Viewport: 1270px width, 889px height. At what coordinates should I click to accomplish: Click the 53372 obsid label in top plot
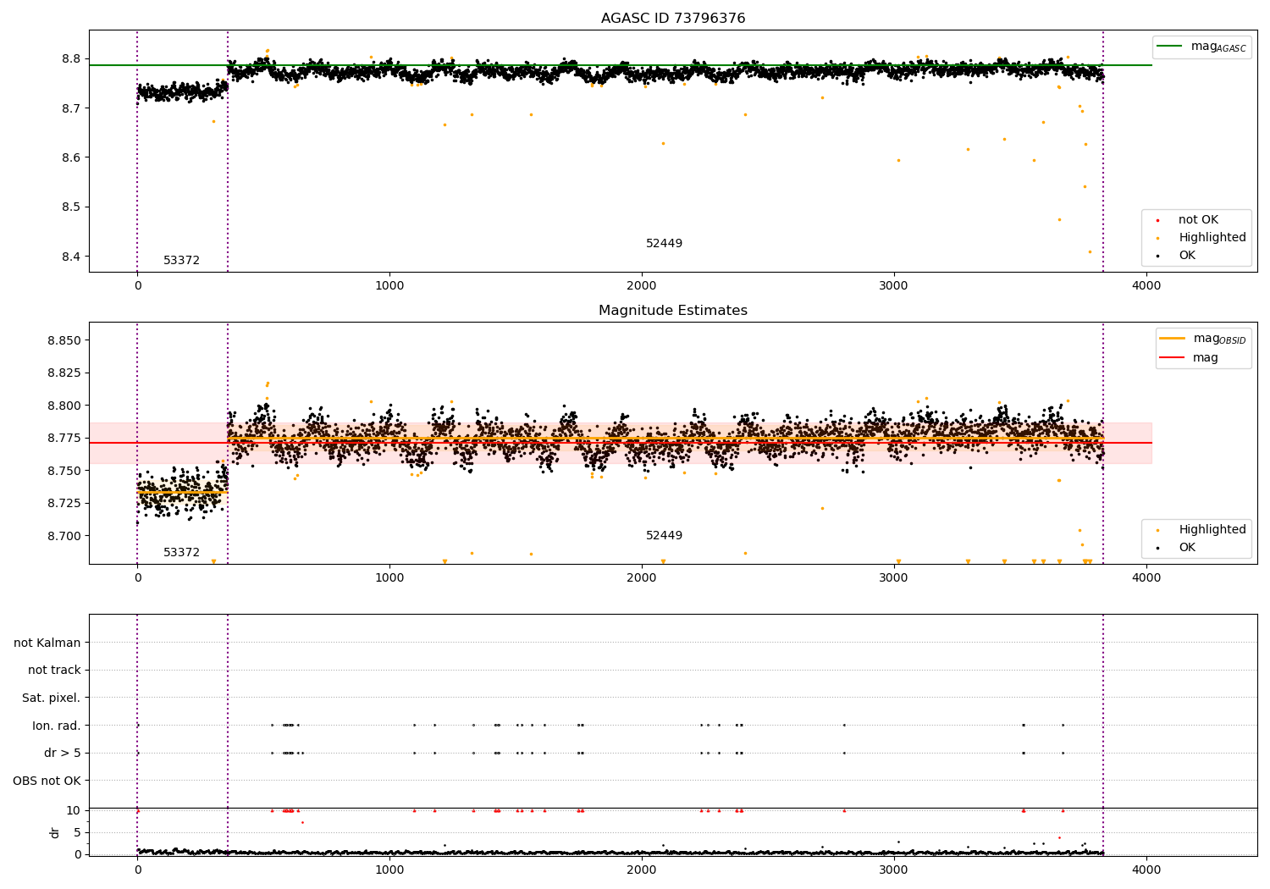(181, 261)
